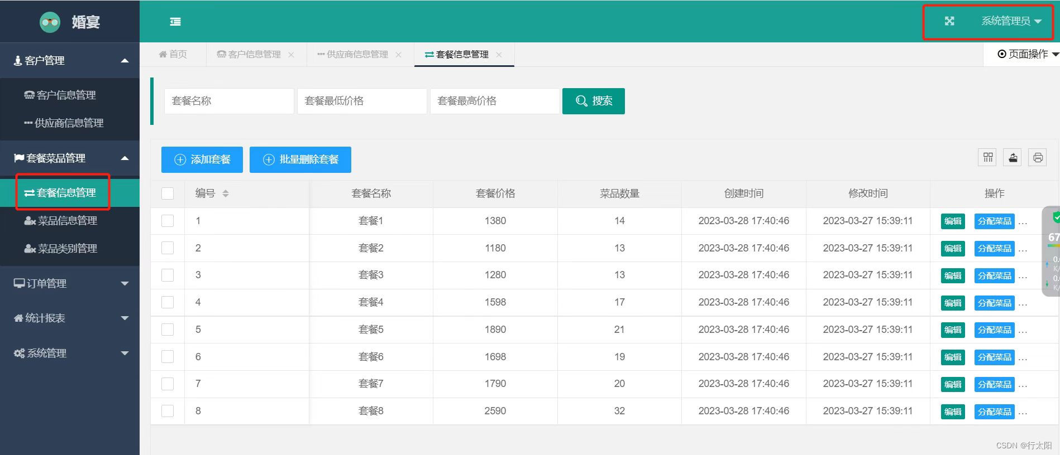Viewport: 1060px width, 455px height.
Task: Click 编辑 for 套餐1
Action: point(953,221)
